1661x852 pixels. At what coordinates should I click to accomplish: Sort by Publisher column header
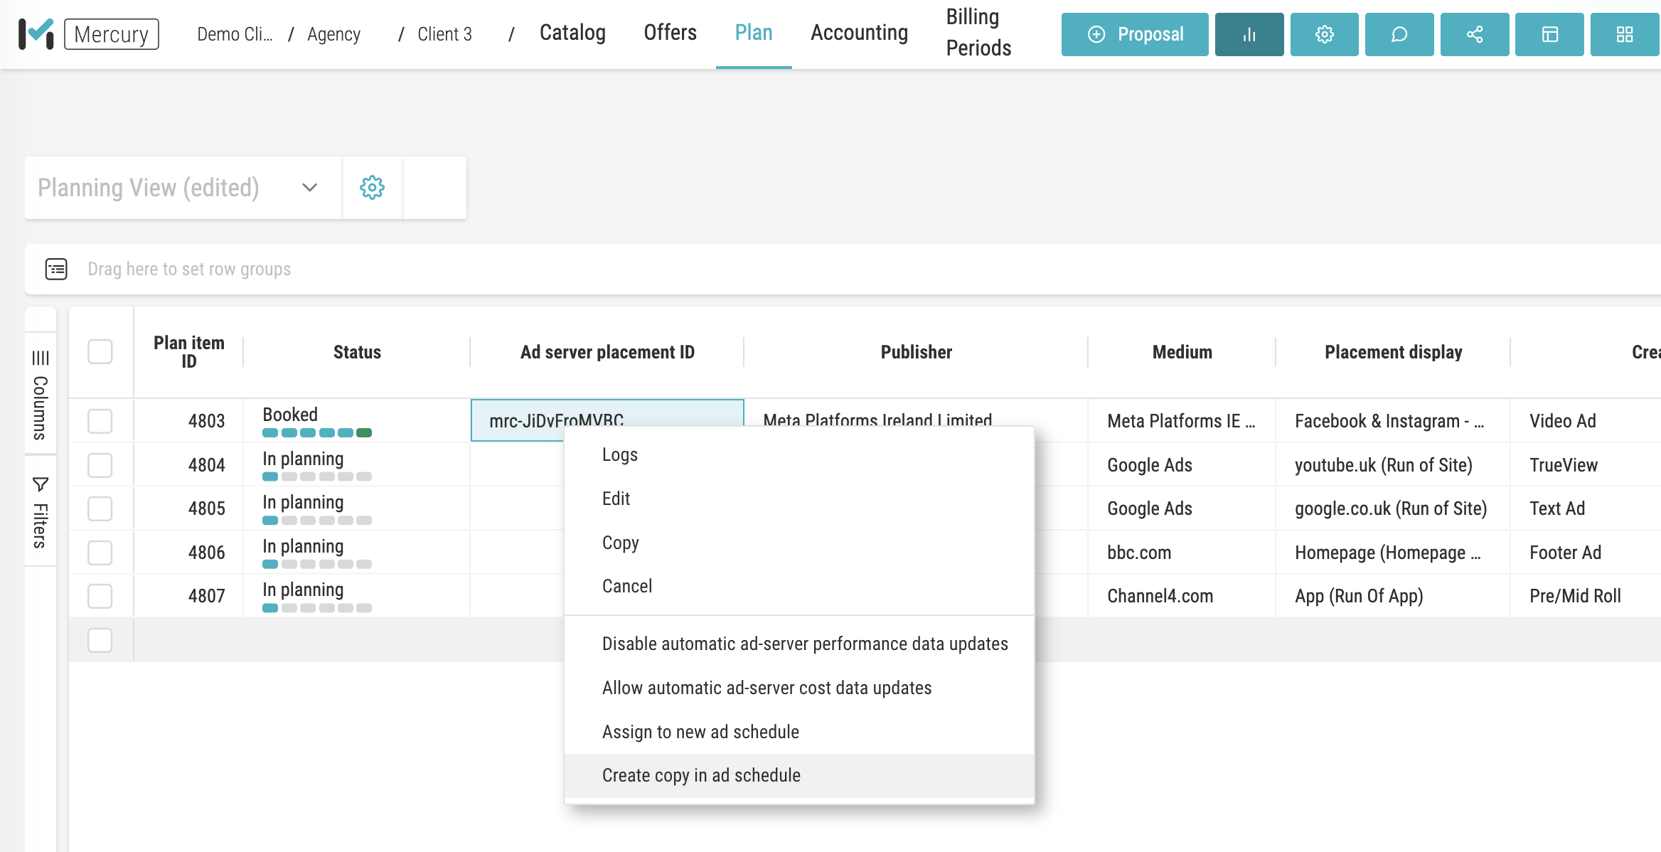916,352
